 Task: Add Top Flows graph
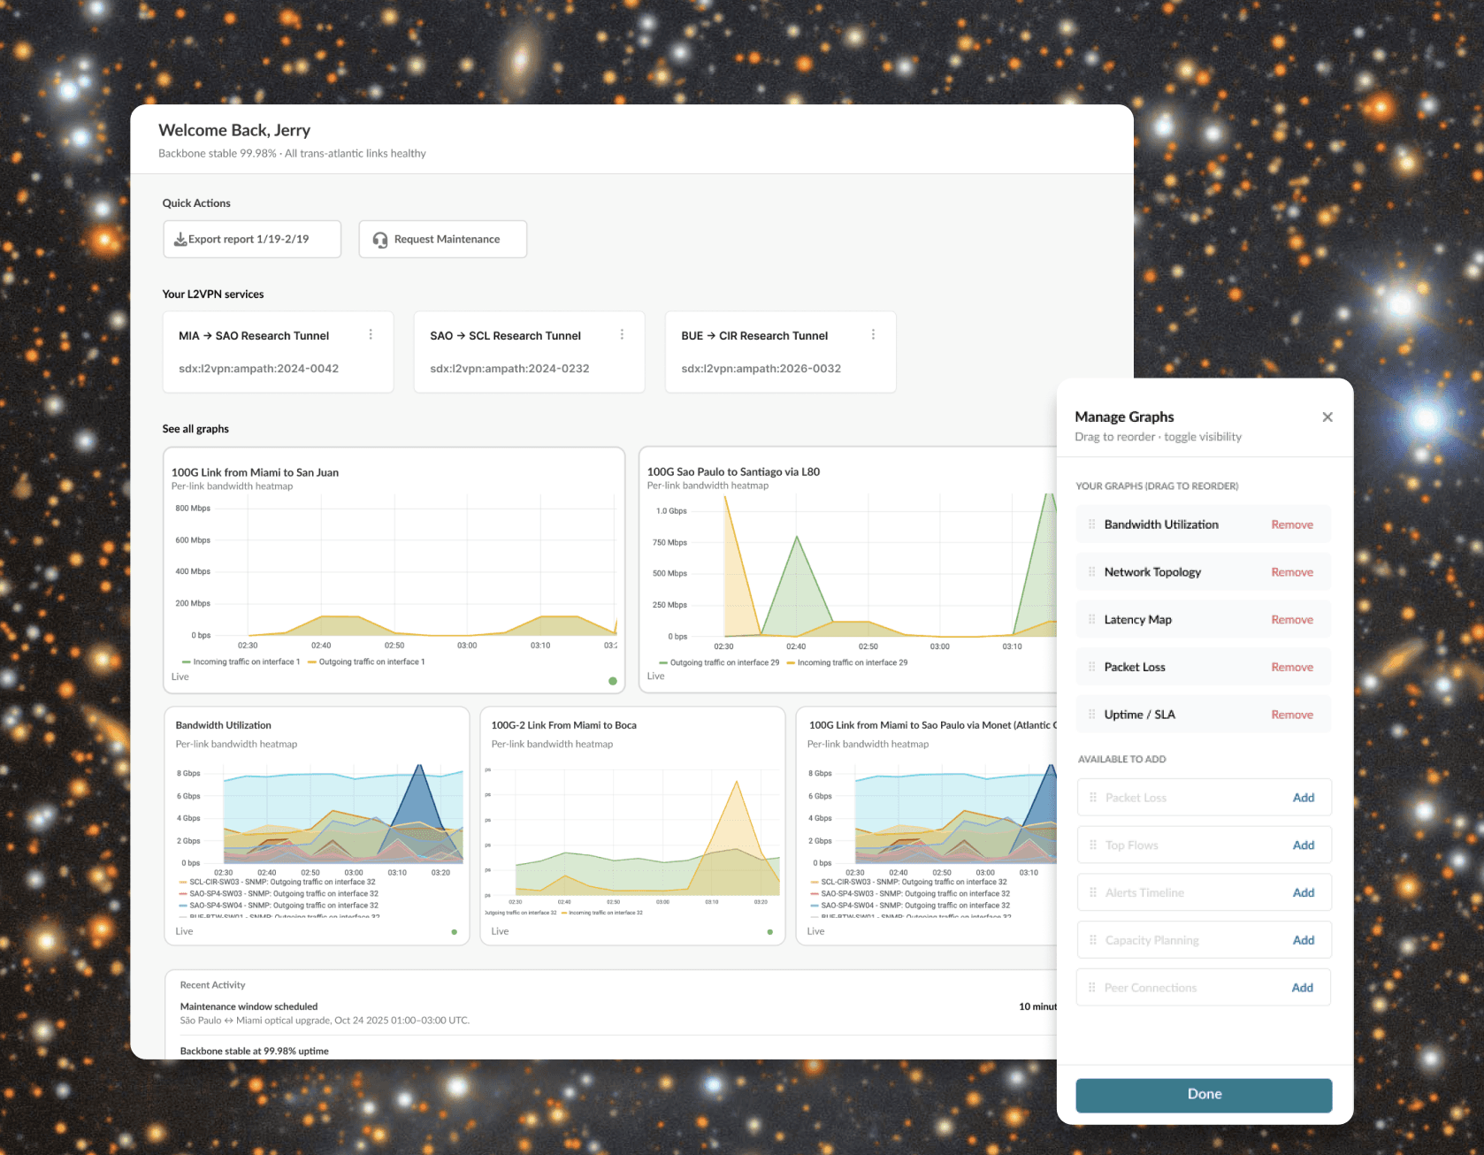1304,845
